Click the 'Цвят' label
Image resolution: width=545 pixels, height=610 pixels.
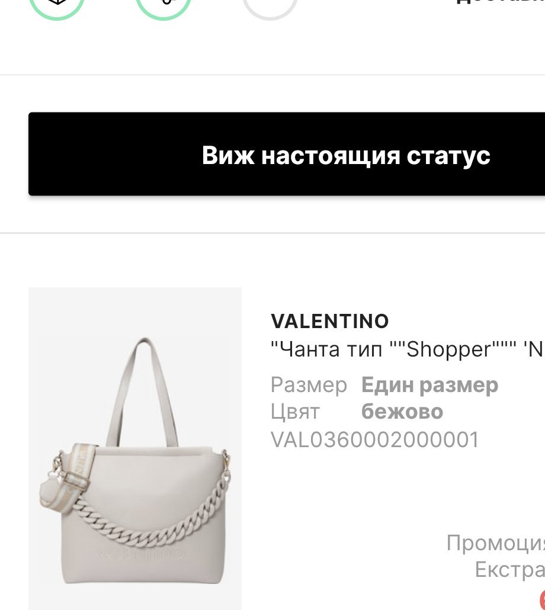point(295,412)
